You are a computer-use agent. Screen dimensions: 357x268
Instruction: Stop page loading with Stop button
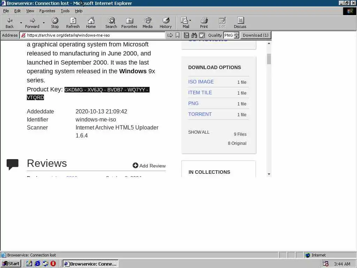coord(55,23)
